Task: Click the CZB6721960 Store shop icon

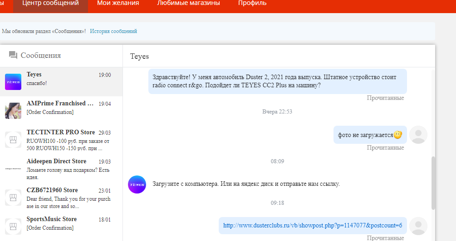Action: (x=13, y=198)
